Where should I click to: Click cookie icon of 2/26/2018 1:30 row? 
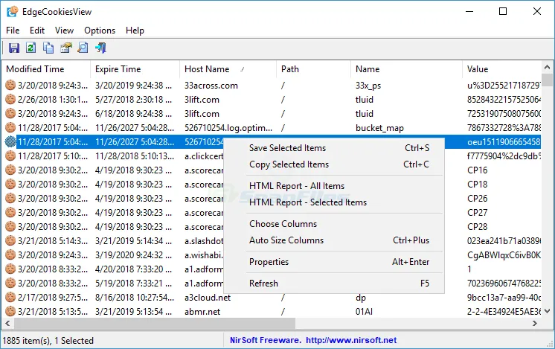tap(10, 99)
